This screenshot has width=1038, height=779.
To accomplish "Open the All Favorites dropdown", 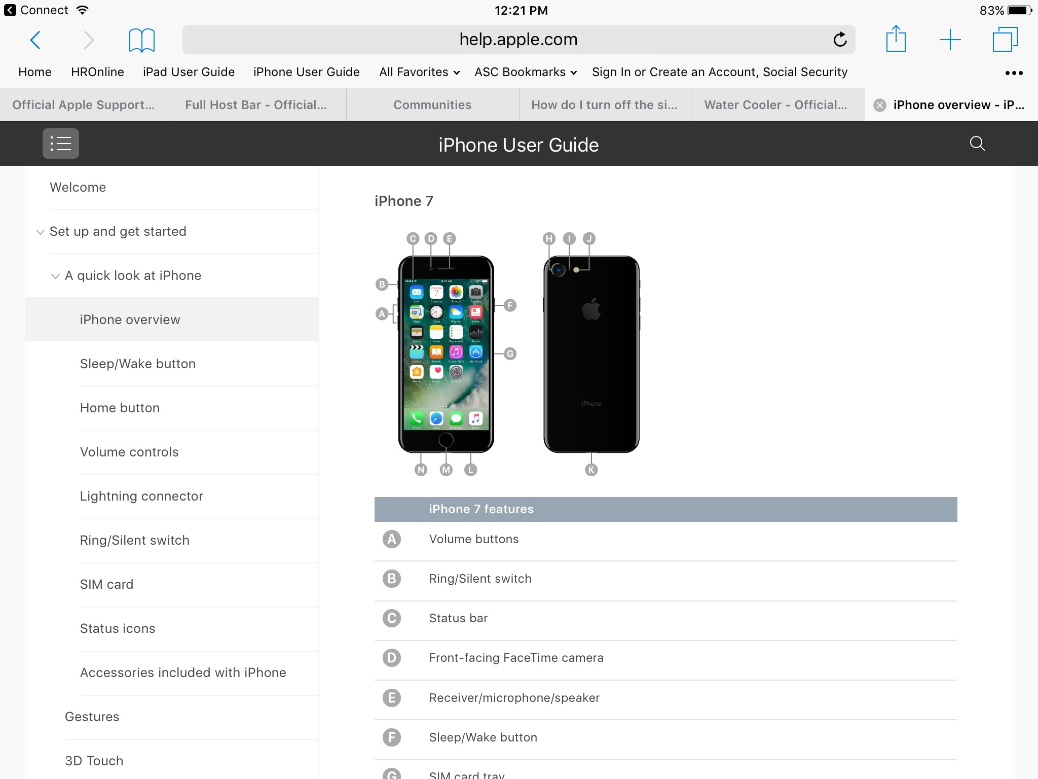I will pos(419,72).
